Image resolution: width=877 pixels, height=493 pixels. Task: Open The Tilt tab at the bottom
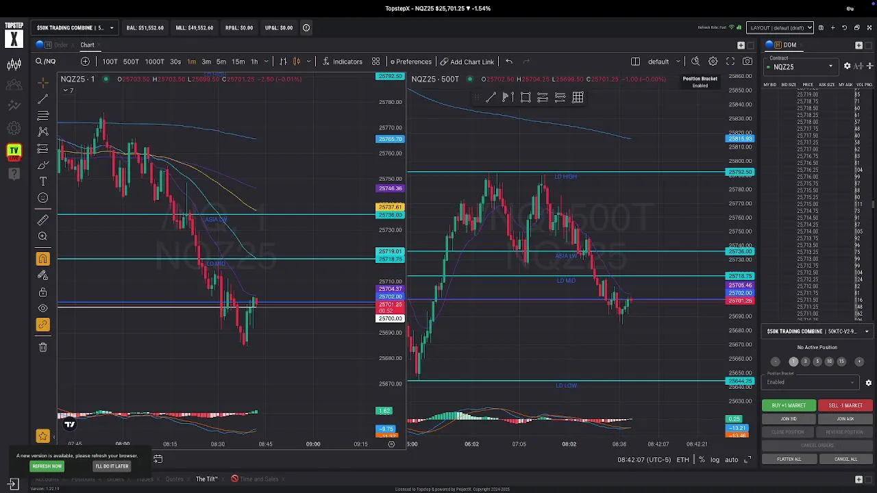click(x=206, y=479)
